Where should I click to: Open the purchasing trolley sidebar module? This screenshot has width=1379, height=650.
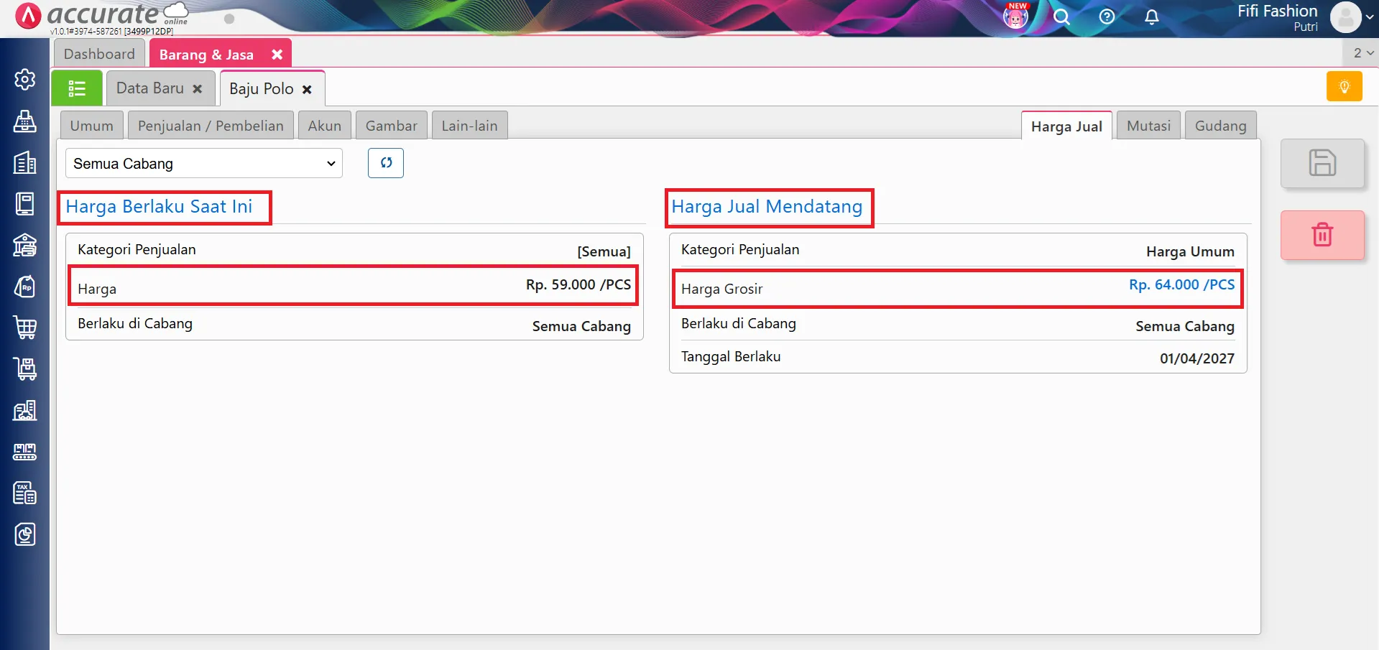[x=25, y=369]
